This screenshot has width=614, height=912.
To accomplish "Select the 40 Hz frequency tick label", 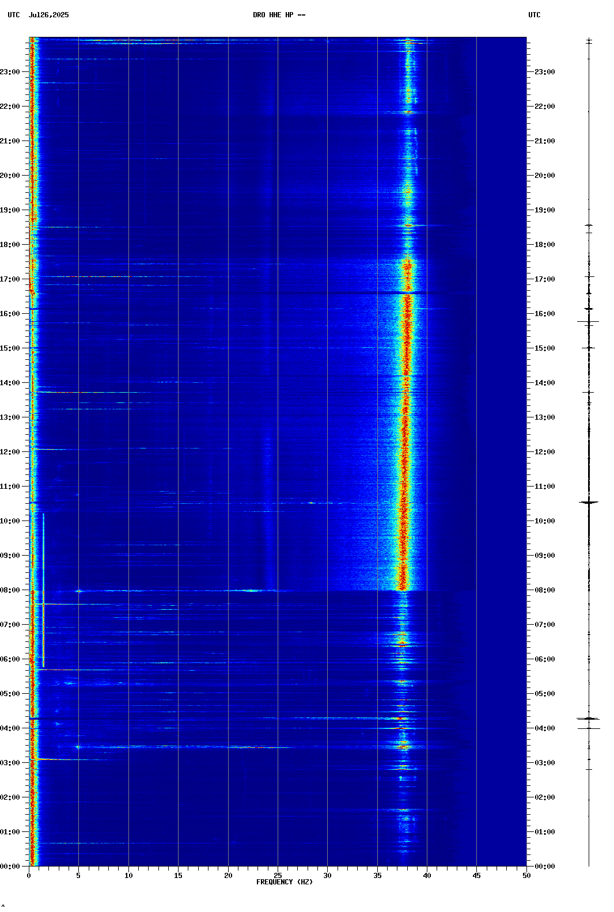I will coord(427,876).
